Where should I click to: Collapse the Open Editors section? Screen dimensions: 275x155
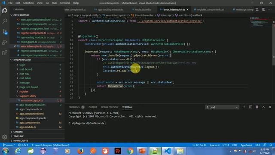[21, 15]
